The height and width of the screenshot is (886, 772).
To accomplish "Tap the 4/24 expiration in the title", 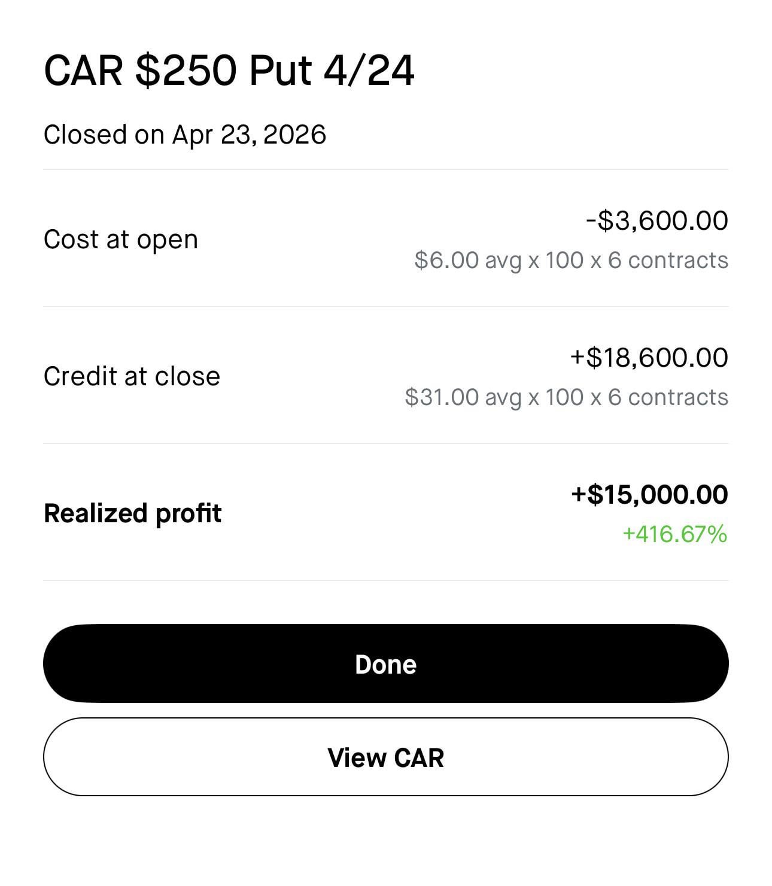I will coord(369,71).
